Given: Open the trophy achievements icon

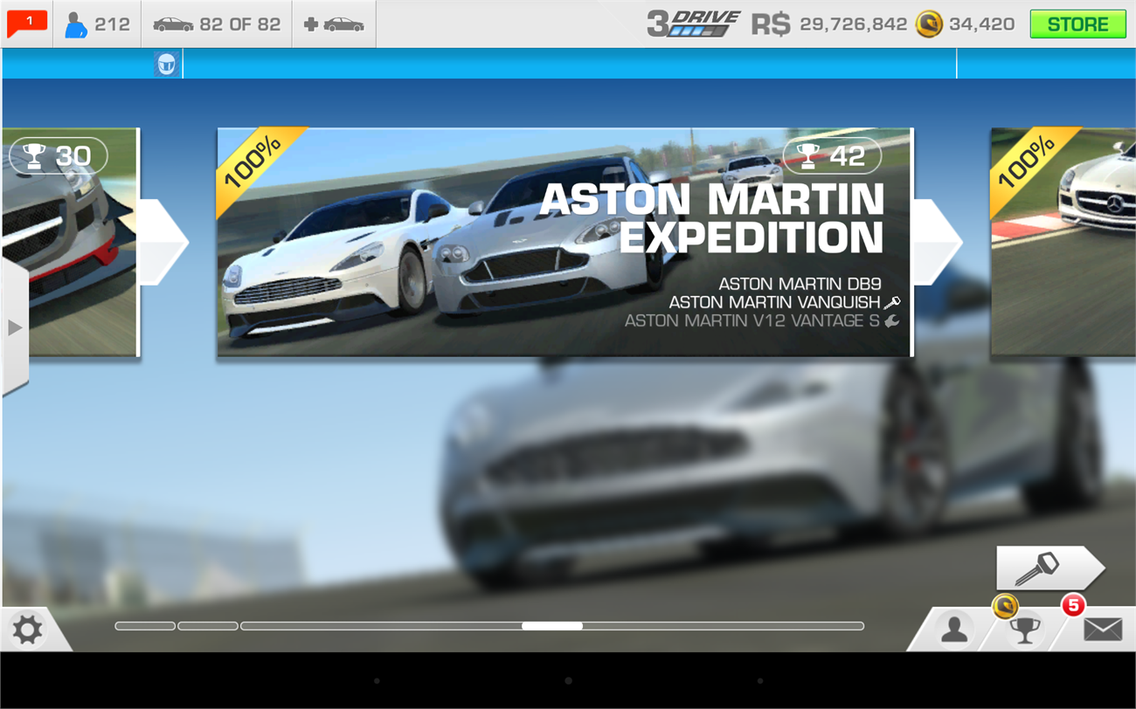Looking at the screenshot, I should tap(1025, 630).
